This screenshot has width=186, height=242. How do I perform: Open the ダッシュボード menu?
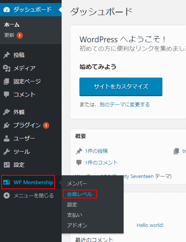(x=31, y=10)
